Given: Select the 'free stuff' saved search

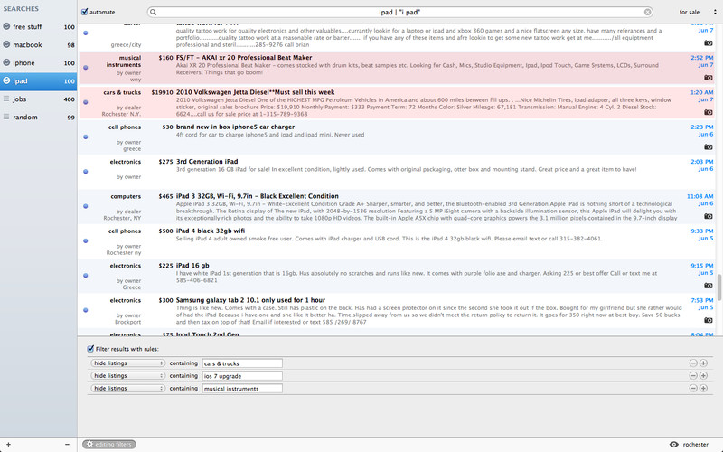Looking at the screenshot, I should 38,27.
